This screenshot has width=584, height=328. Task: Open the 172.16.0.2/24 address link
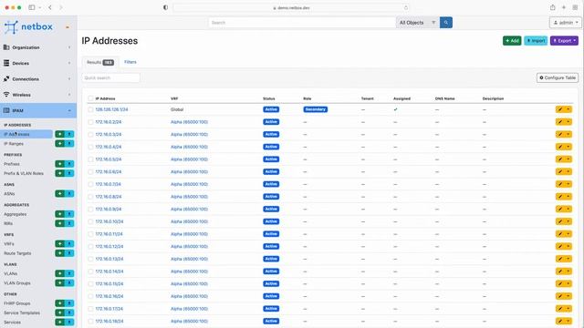pos(109,122)
